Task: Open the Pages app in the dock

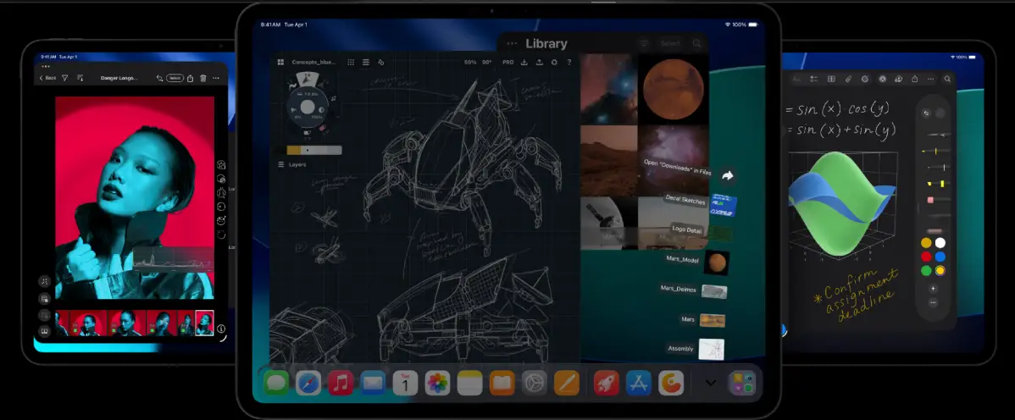Action: (567, 383)
